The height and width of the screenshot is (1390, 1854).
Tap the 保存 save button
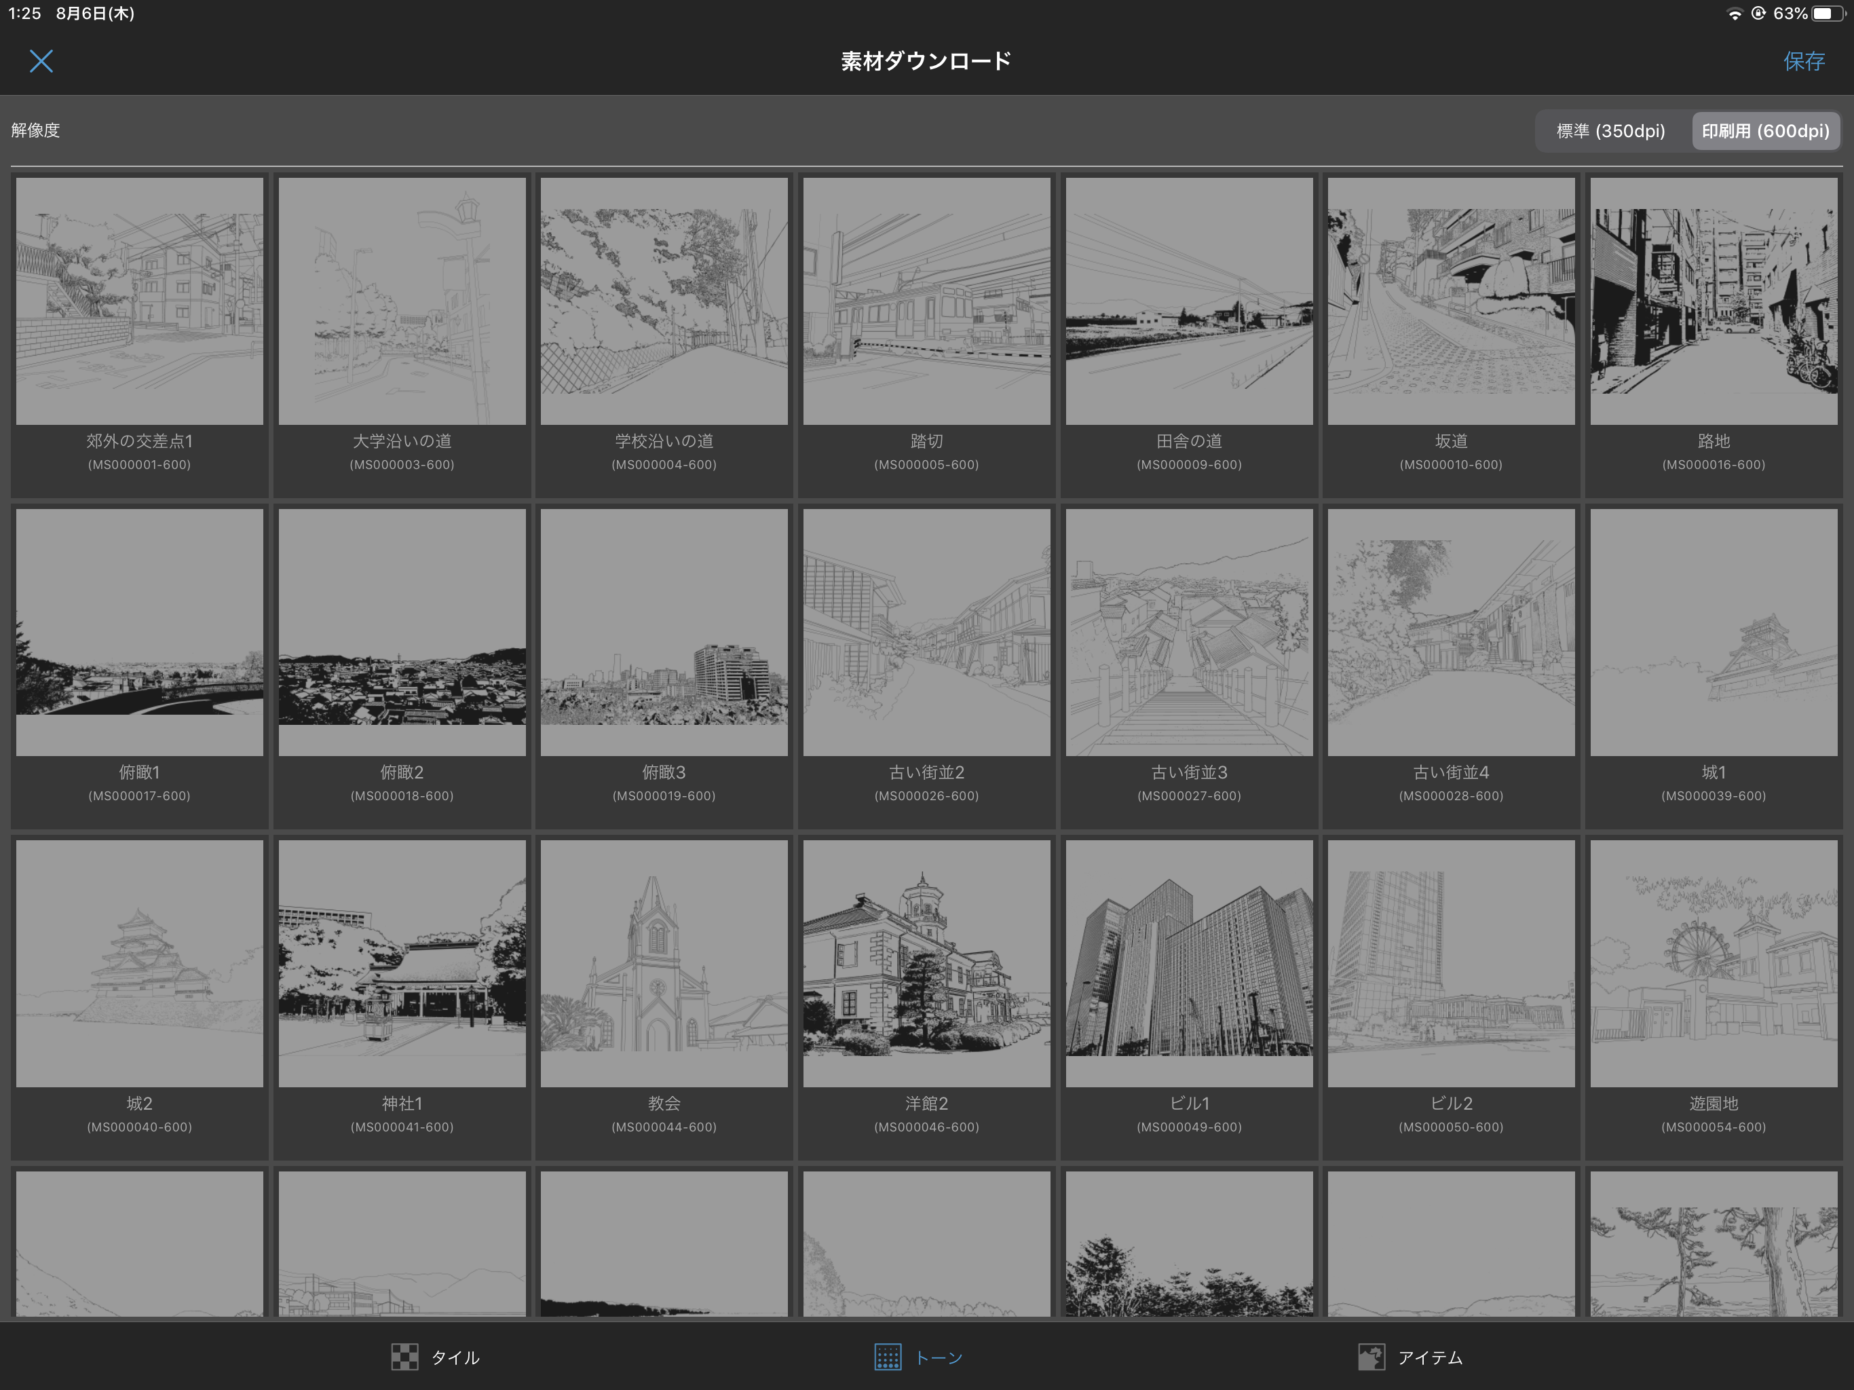pyautogui.click(x=1804, y=60)
